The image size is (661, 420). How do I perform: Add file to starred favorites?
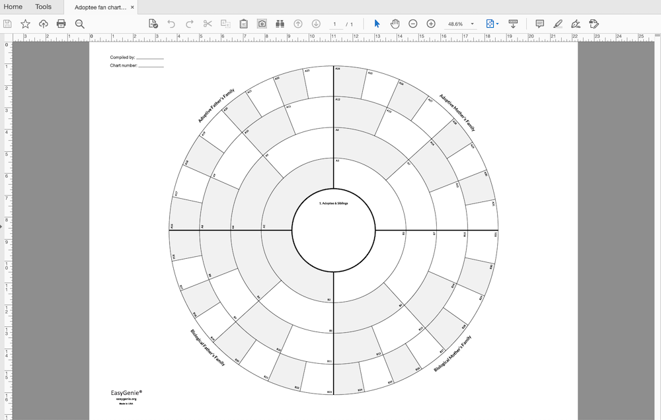(25, 24)
